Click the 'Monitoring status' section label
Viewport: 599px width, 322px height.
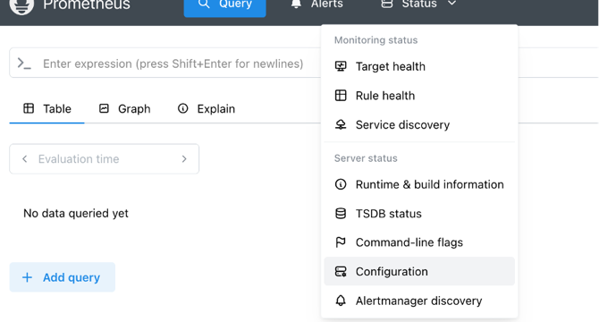click(375, 40)
